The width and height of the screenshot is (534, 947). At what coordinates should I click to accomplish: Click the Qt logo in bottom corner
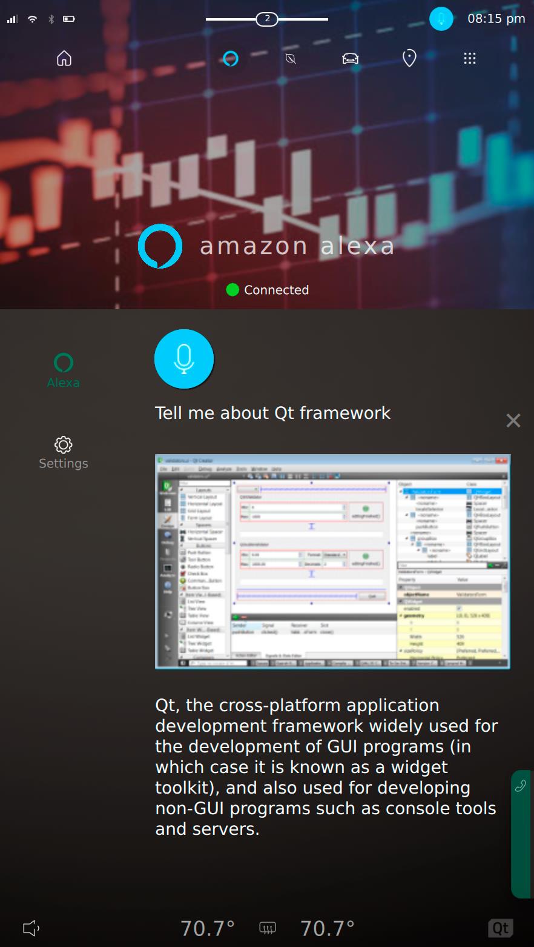coord(500,928)
